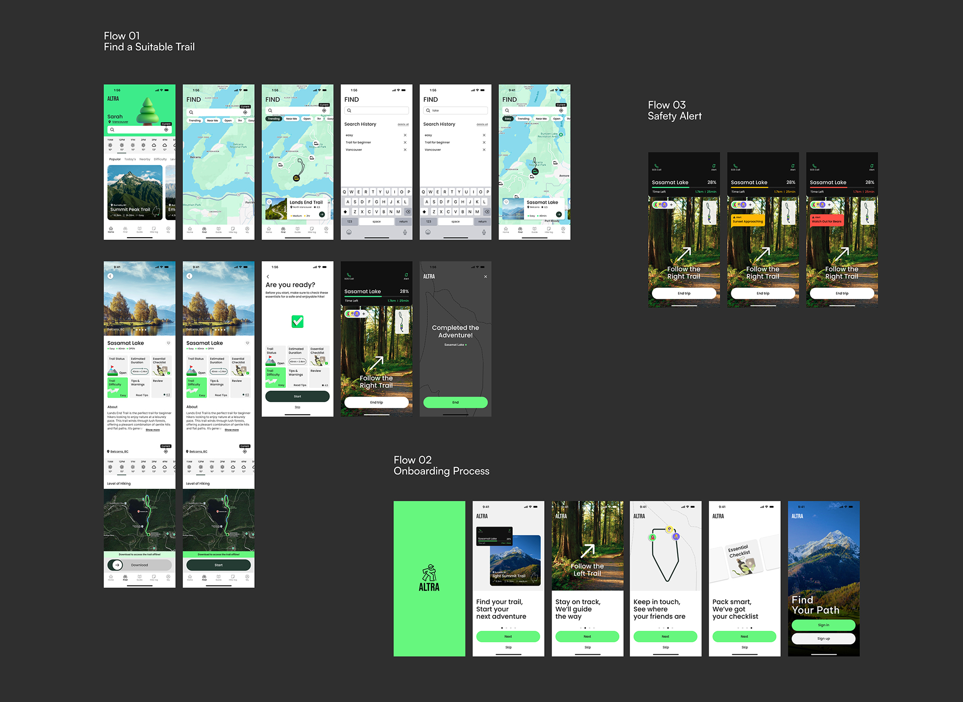Click green 'End' button on completion screen
Viewport: 963px width, 702px height.
coord(455,402)
